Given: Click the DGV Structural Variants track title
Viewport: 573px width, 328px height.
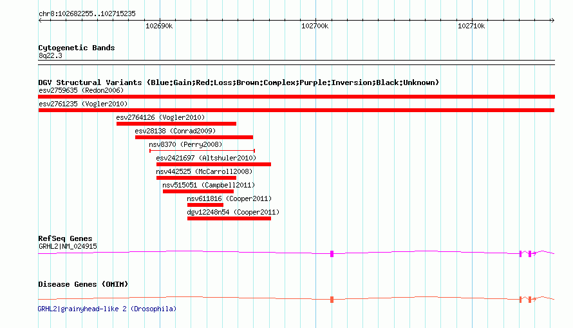Looking at the screenshot, I should pyautogui.click(x=238, y=82).
